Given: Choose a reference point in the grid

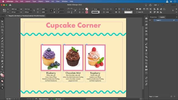Looking at the screenshot, I should [x=4, y=11].
